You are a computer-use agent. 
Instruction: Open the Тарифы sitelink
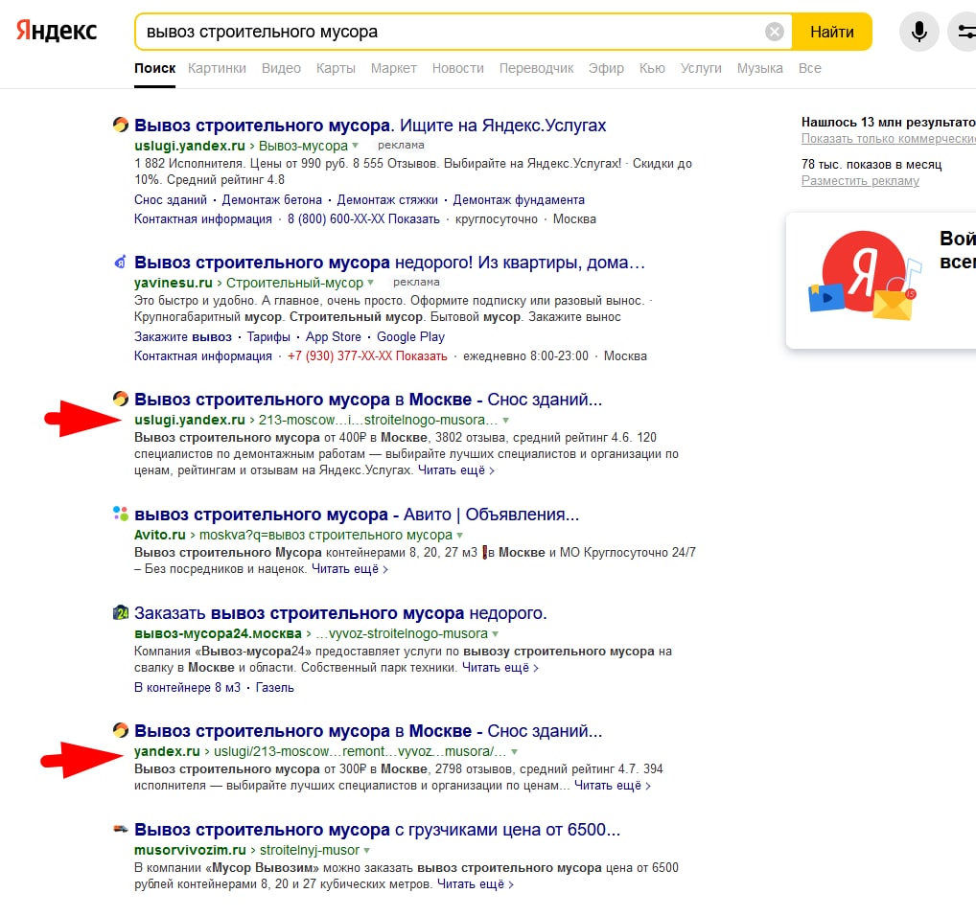(x=268, y=336)
